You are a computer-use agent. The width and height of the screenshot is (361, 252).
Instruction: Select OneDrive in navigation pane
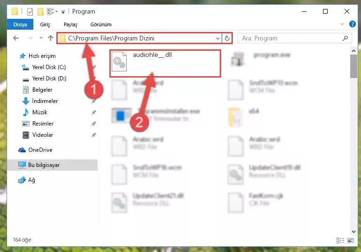pyautogui.click(x=40, y=150)
